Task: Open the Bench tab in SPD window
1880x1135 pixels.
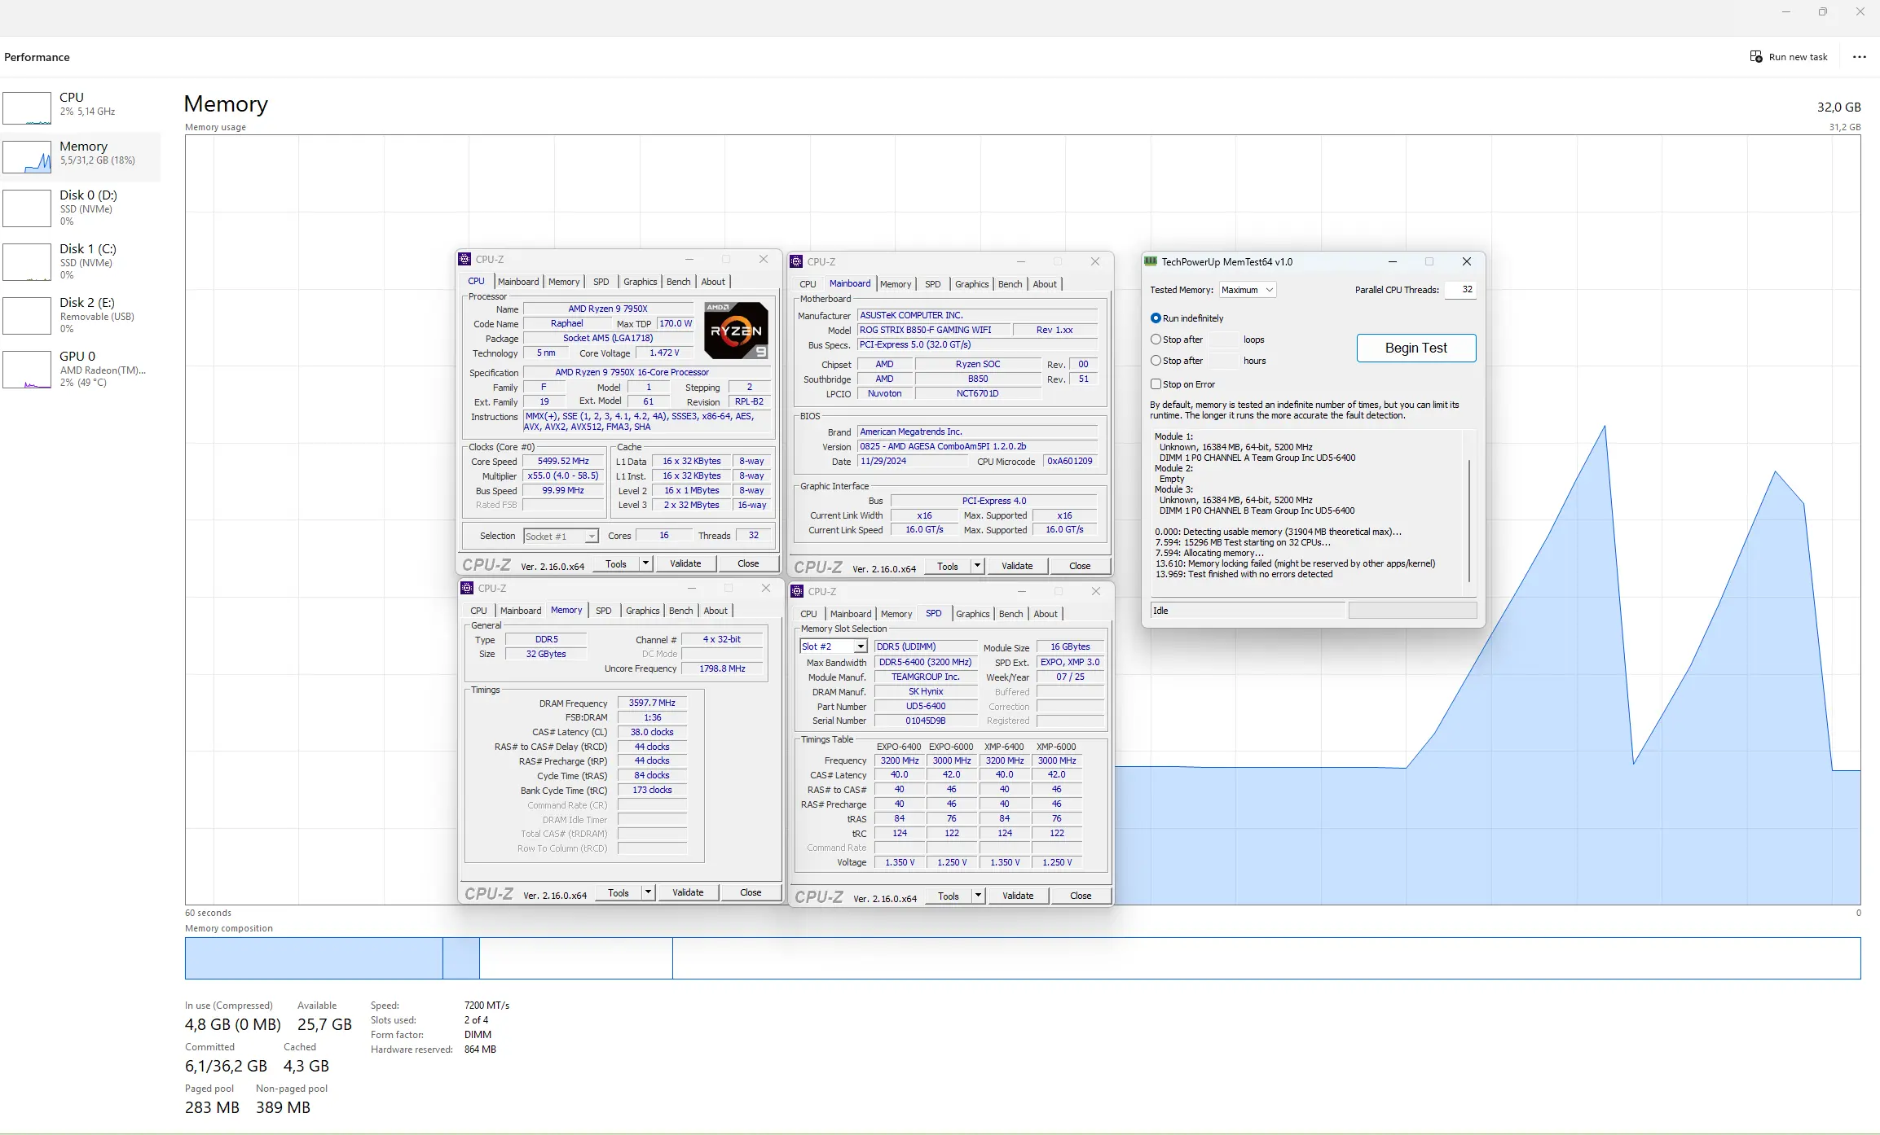Action: pos(1010,614)
